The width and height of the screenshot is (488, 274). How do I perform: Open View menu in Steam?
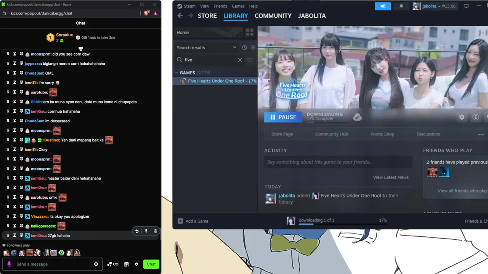(x=205, y=6)
